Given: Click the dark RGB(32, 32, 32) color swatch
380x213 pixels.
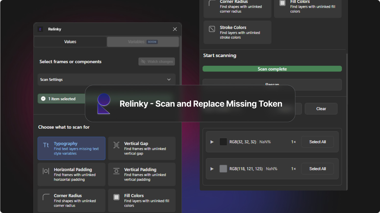Looking at the screenshot, I should coord(223,142).
